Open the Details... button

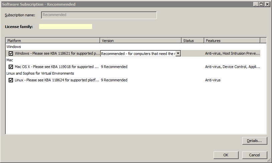255,141
